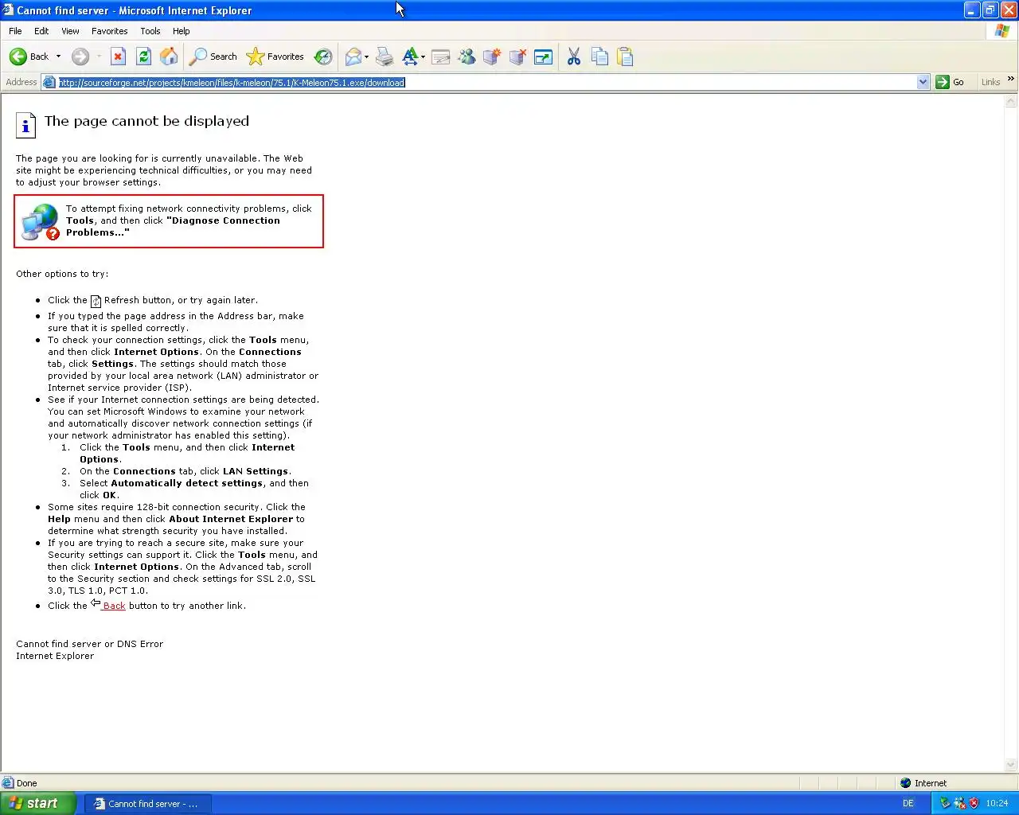This screenshot has height=815, width=1019.
Task: Click the Refresh icon in the error text
Action: click(96, 301)
